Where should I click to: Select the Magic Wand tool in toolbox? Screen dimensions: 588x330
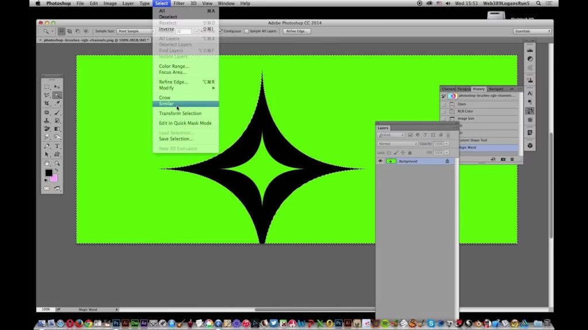point(57,95)
